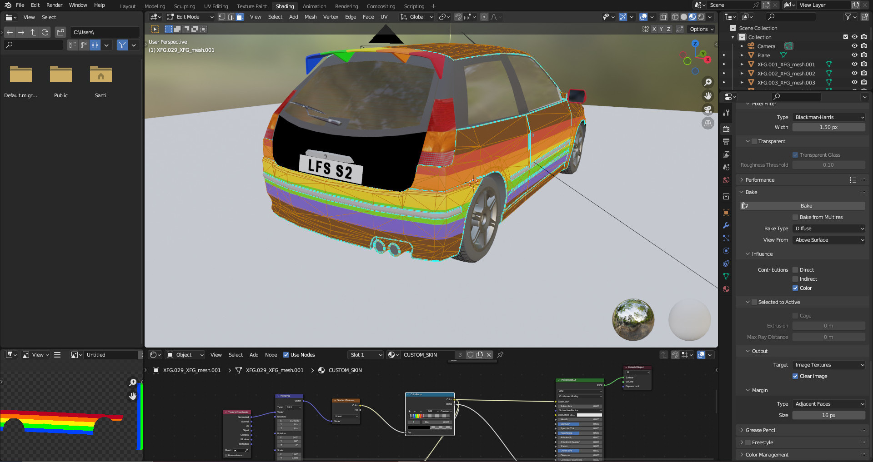Enable Indirect contribution checkbox
The width and height of the screenshot is (873, 462).
[x=795, y=279]
